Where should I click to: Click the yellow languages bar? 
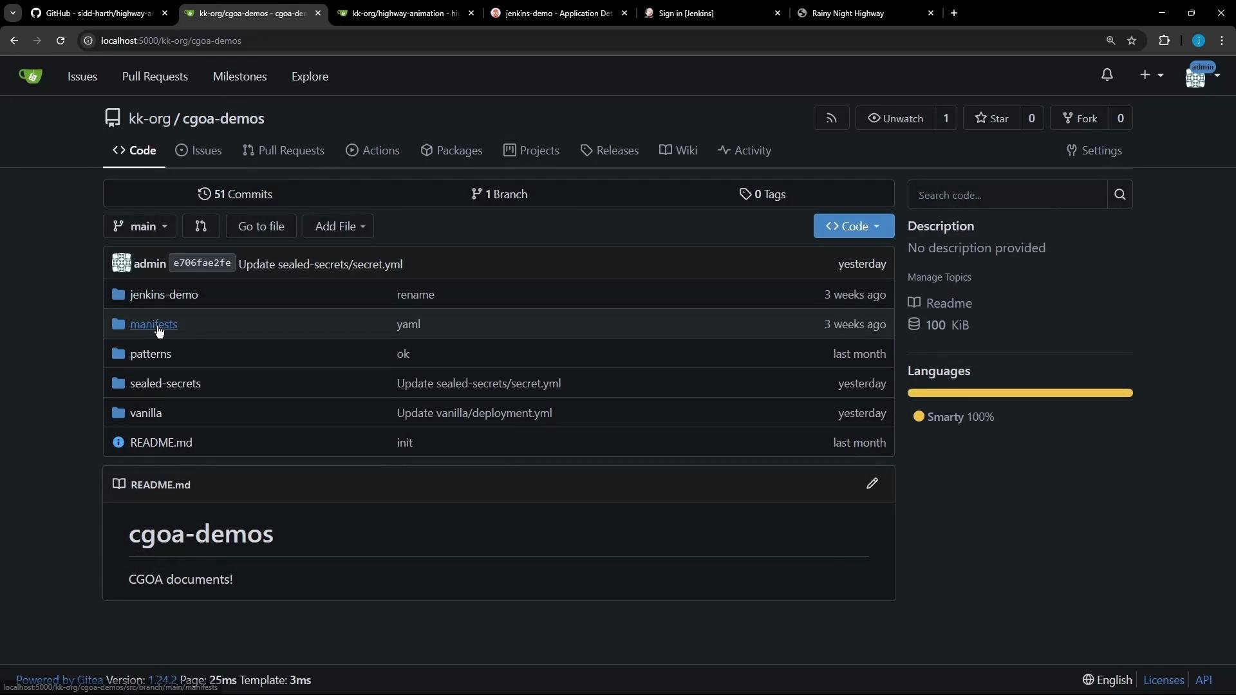coord(1020,393)
